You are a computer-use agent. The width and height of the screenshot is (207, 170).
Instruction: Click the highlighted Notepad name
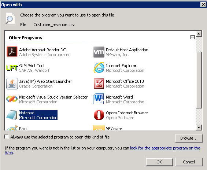point(27,113)
